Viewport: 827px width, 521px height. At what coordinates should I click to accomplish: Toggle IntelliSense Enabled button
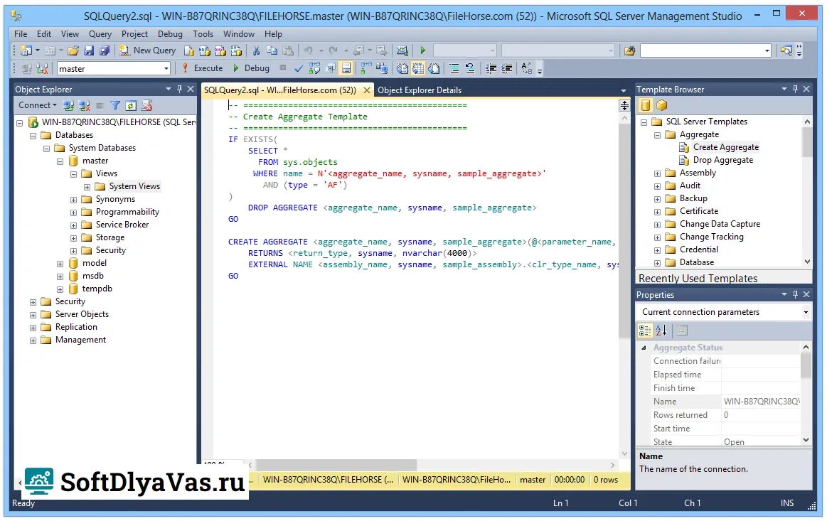click(346, 68)
